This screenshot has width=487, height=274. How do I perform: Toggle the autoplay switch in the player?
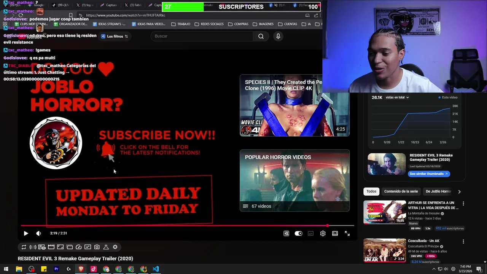click(x=298, y=233)
